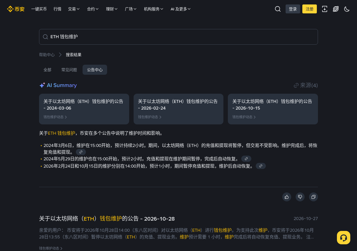Open 钱包维护动态 in the 2026-02-24 card

[150, 117]
